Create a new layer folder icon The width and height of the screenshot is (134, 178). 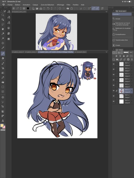click(x=117, y=59)
